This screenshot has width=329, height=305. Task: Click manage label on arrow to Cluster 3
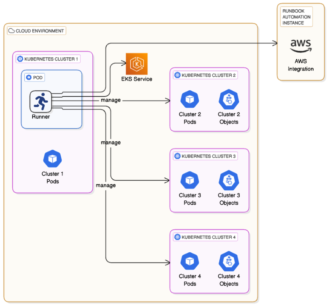[x=111, y=143]
